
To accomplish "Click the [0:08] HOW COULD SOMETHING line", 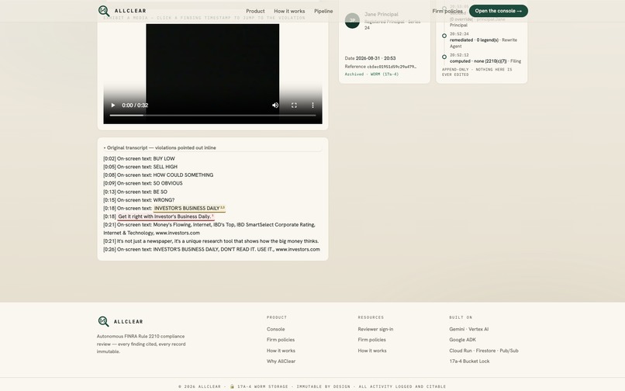I will click(158, 175).
